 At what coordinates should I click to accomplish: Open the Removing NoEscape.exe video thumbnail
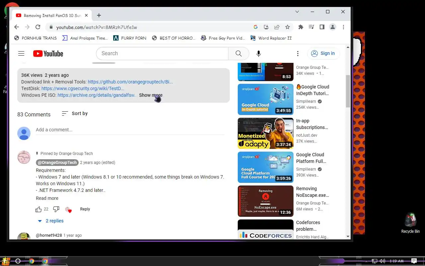tap(266, 201)
